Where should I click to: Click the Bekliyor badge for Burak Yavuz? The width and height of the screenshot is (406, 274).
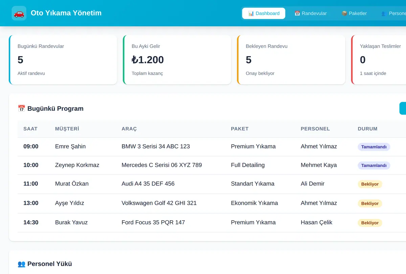tap(370, 223)
